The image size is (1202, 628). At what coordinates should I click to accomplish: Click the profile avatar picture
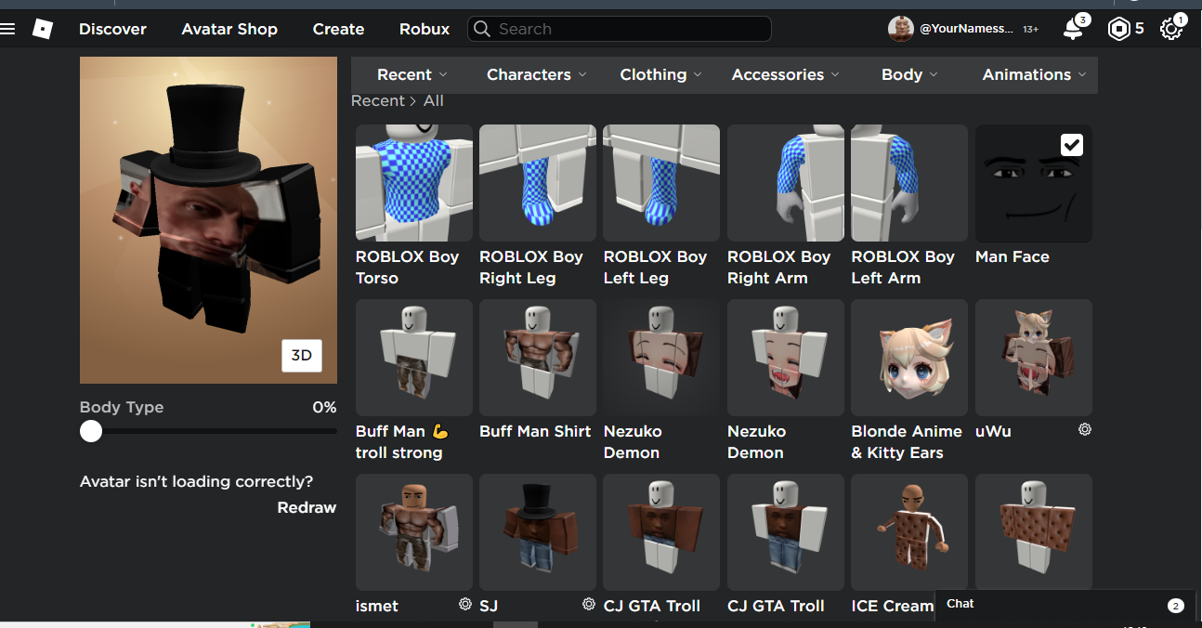pyautogui.click(x=900, y=29)
